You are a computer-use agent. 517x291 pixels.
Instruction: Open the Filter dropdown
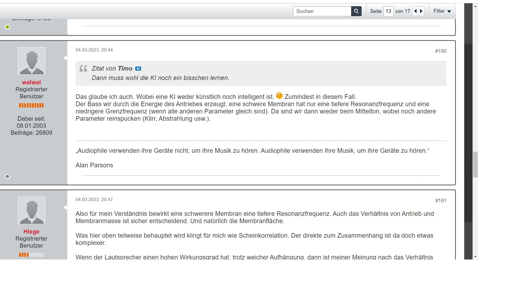(x=442, y=11)
